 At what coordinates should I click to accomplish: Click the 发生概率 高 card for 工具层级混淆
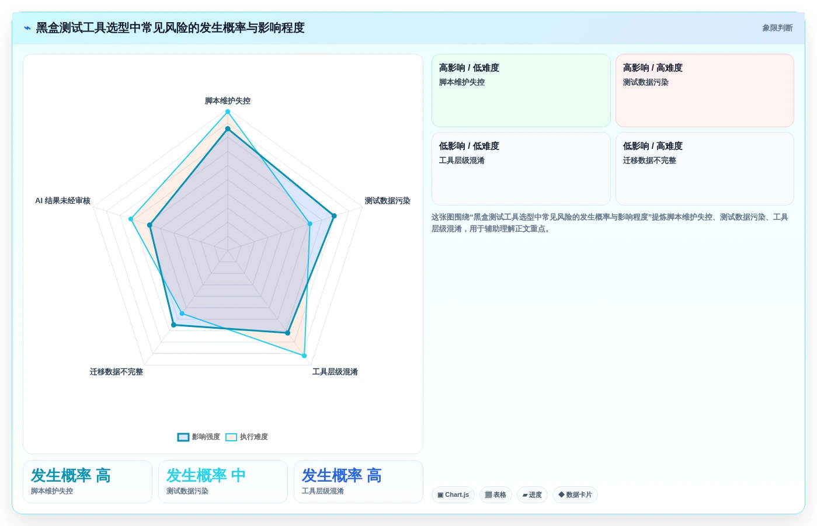(359, 482)
